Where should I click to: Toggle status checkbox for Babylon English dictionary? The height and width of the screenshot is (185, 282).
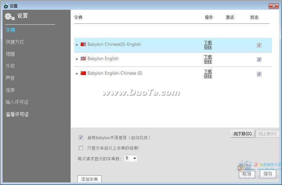click(x=259, y=59)
